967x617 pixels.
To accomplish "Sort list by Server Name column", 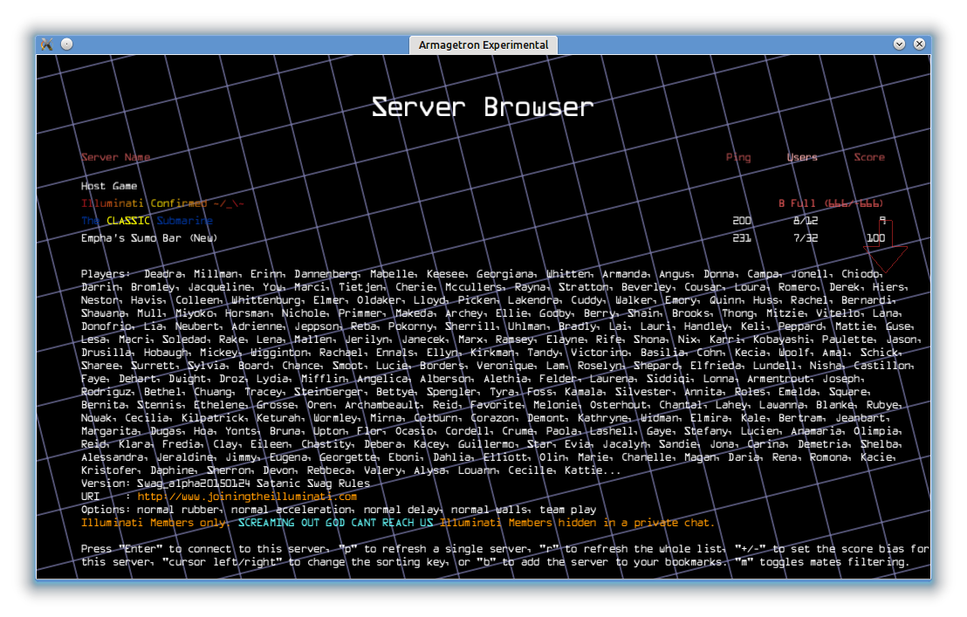I will pyautogui.click(x=115, y=158).
